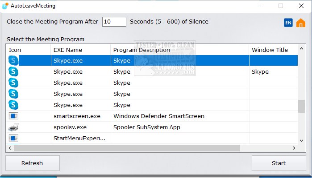The width and height of the screenshot is (312, 178).
Task: Open the orange home page icon
Action: pos(300,23)
